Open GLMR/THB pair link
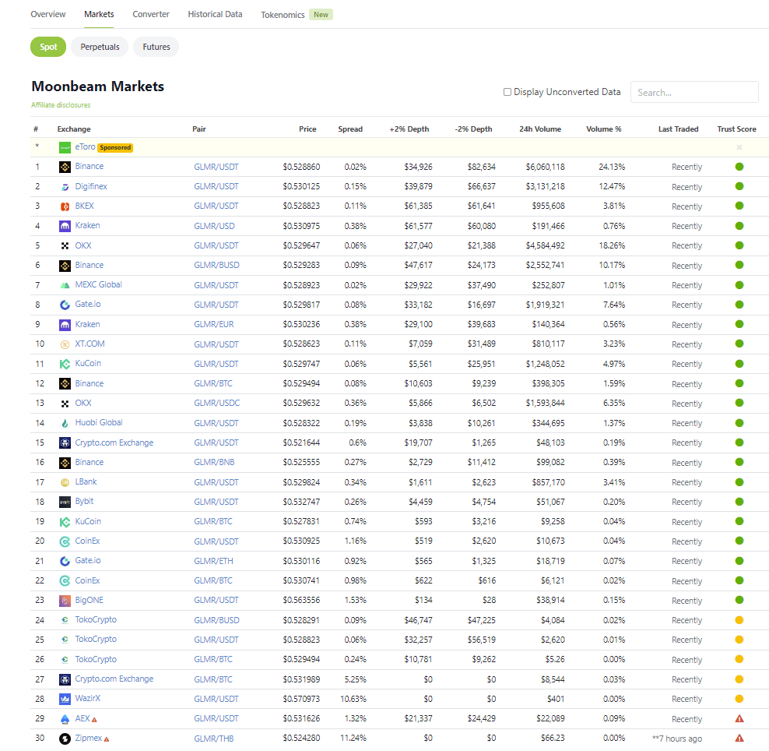Image resolution: width=769 pixels, height=751 pixels. [x=214, y=739]
